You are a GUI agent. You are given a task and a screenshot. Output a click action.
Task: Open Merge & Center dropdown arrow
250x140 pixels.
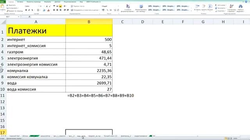click(x=100, y=10)
